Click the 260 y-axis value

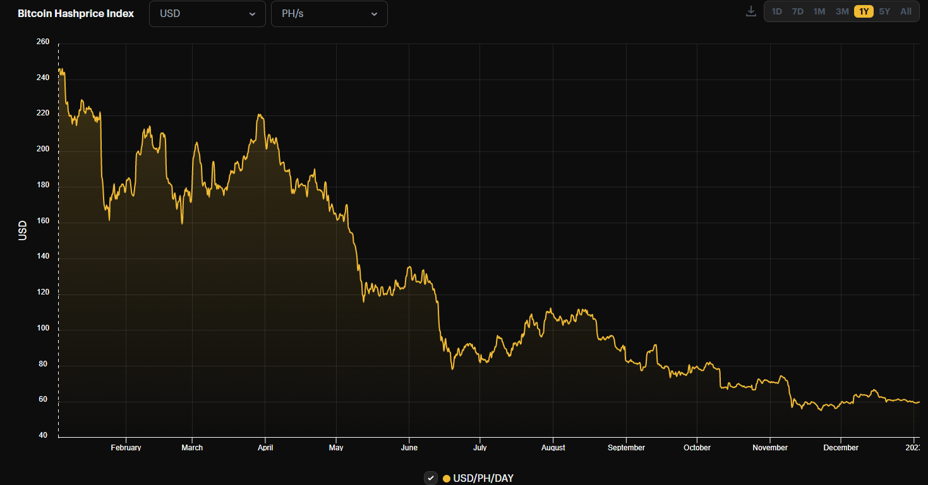(43, 42)
